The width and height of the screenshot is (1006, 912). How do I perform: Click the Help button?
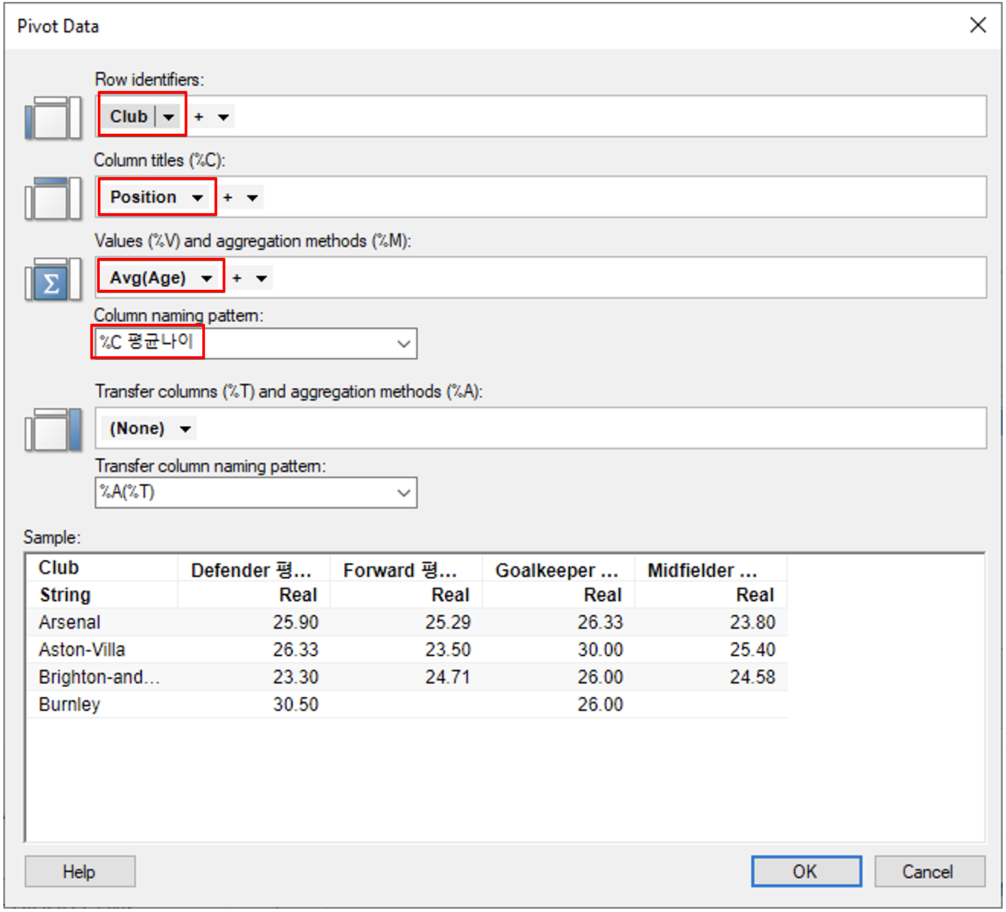80,872
